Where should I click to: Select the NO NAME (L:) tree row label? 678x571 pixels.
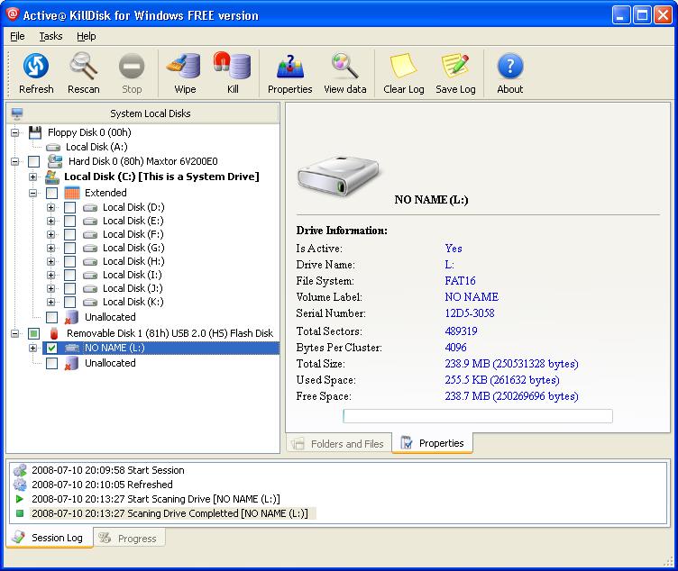tap(115, 349)
